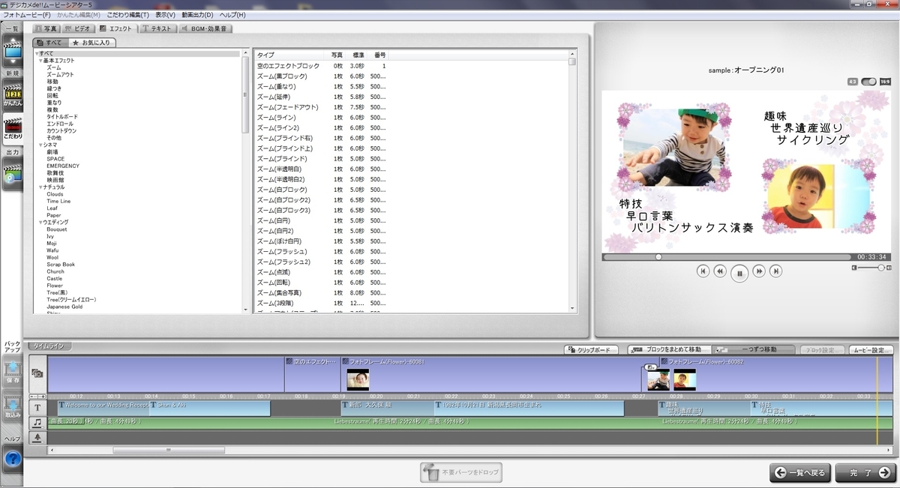Viewport: 900px width, 488px height.
Task: Collapse the 基本エフェクト tree category
Action: [40, 61]
